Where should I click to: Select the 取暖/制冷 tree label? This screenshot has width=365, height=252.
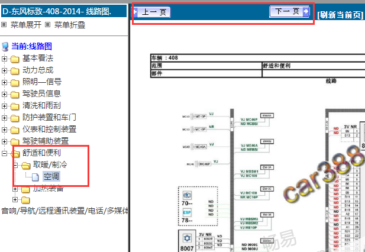click(x=50, y=165)
